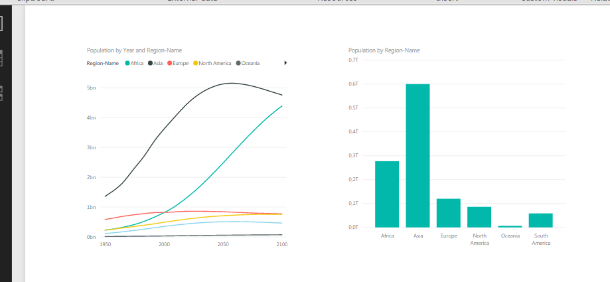This screenshot has width=610, height=282.
Task: Click the 0,4T axis value
Action: tap(353, 132)
